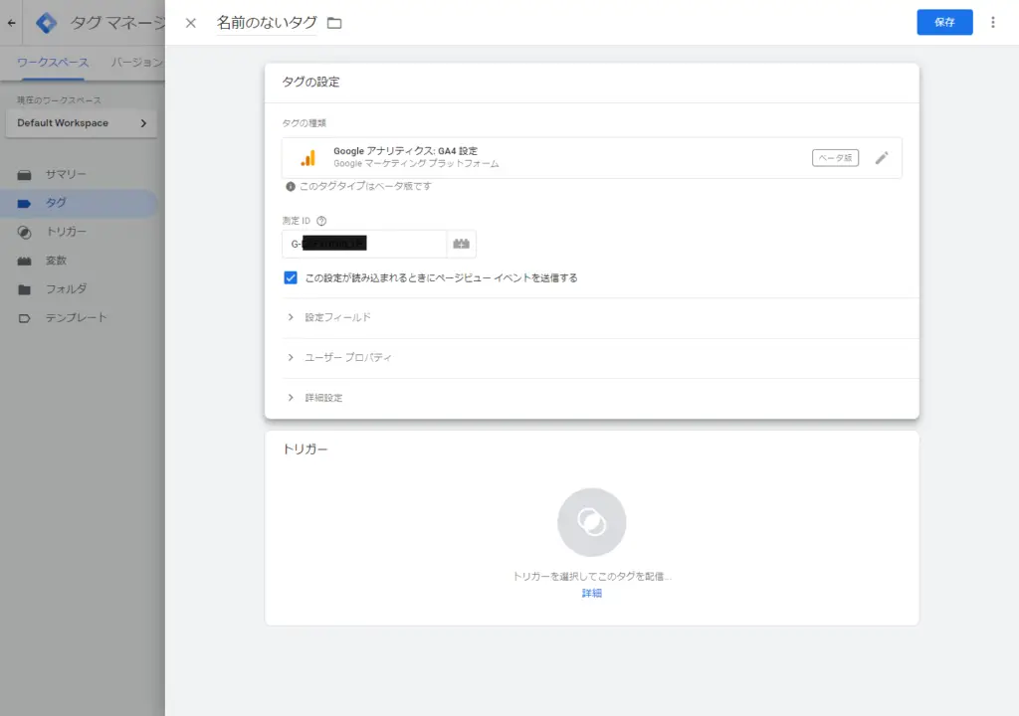Click the トリガーを選択してこのタグを配信 text
The width and height of the screenshot is (1019, 716).
591,577
